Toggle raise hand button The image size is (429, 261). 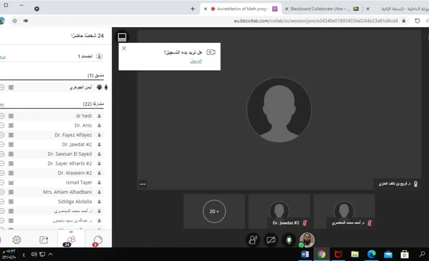(253, 240)
